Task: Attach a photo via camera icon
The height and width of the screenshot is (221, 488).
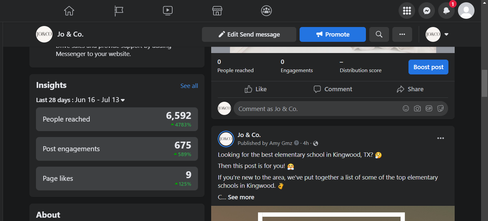Action: (417, 108)
